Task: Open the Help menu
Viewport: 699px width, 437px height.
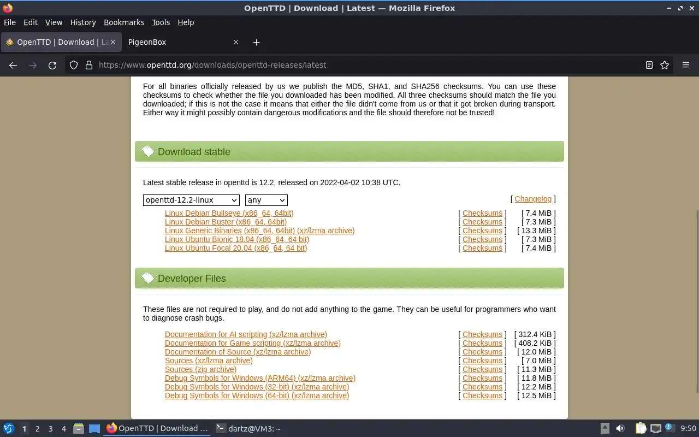Action: (x=186, y=22)
